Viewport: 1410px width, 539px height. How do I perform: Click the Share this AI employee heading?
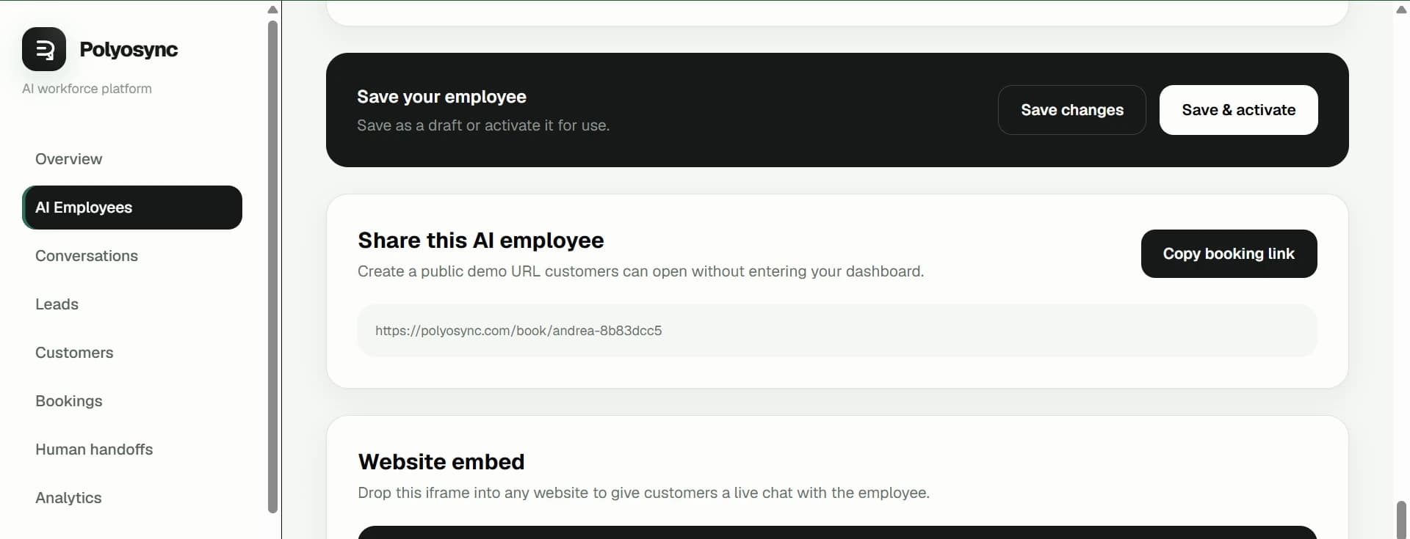(481, 241)
